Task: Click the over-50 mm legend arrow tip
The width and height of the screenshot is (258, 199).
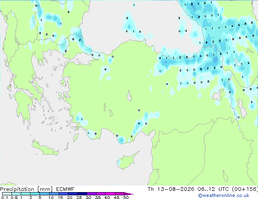Action: [129, 194]
